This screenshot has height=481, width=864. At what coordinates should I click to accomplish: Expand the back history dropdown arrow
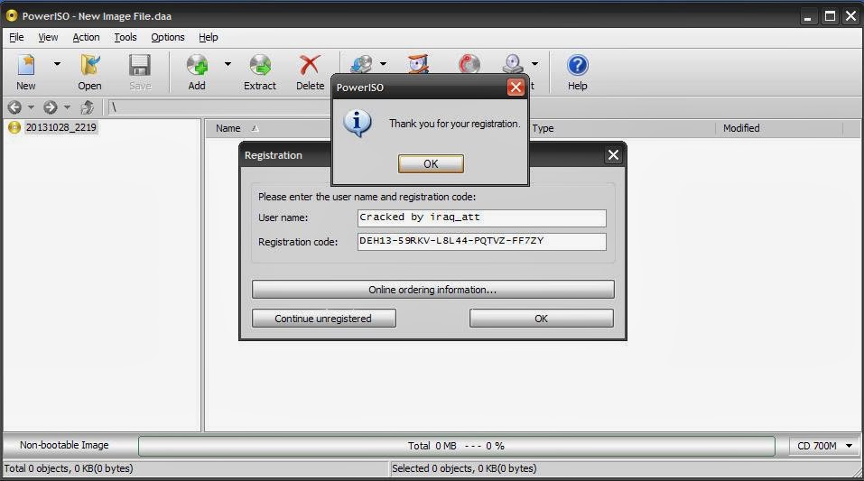coord(31,107)
